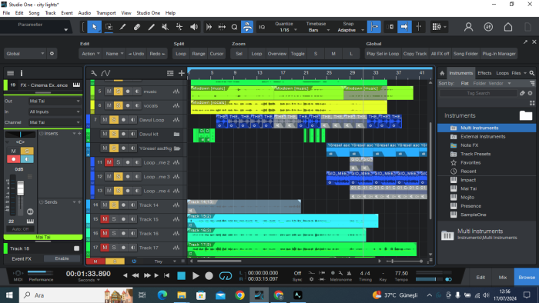Screen dimensions: 539x303
Task: Unmute Loop ..me 2 track 11
Action: [x=109, y=162]
